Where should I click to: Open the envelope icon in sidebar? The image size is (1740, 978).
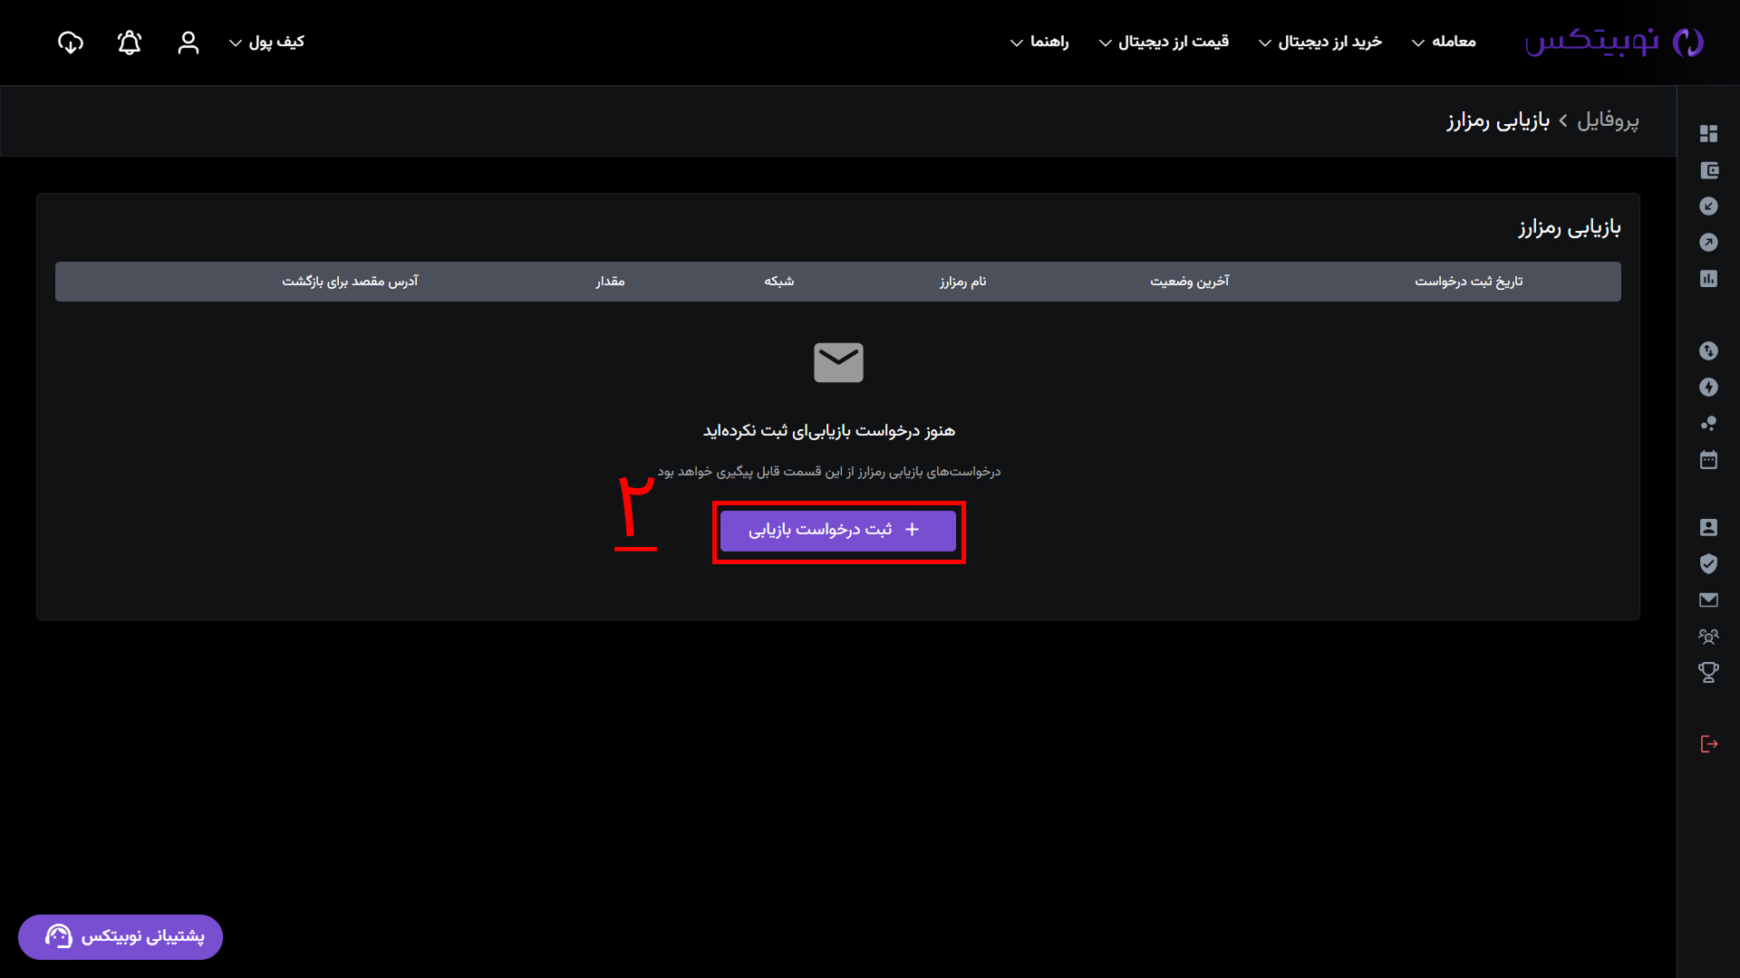1708,599
